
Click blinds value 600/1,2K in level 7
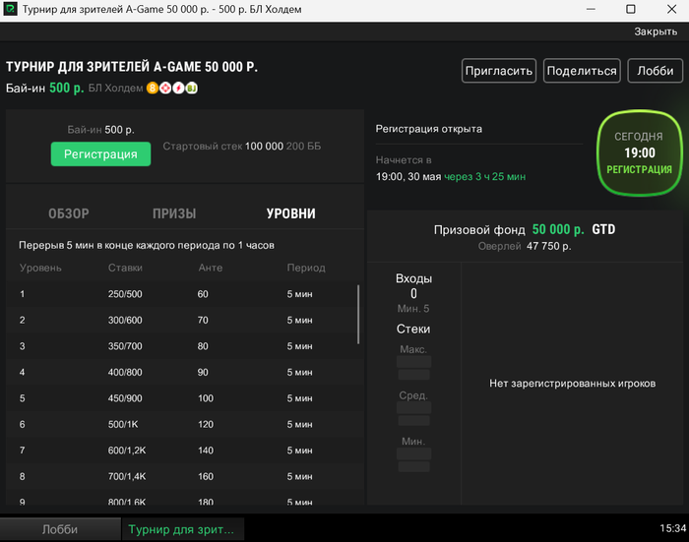tap(127, 451)
